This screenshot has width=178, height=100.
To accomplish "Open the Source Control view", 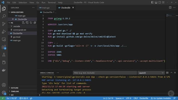I will coord(4,24).
